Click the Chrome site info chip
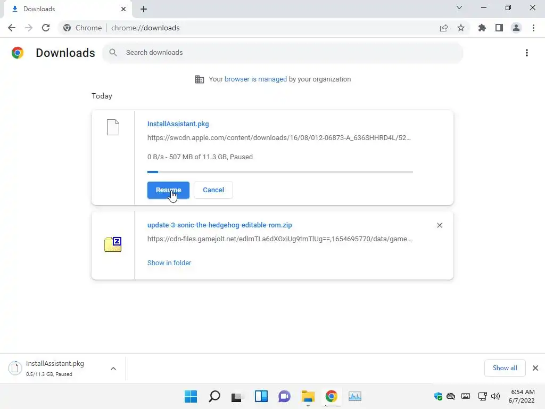 tap(82, 28)
